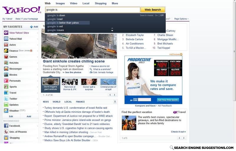236x151 pixels.
Task: Turn Search Assist Off
Action: tap(162, 15)
